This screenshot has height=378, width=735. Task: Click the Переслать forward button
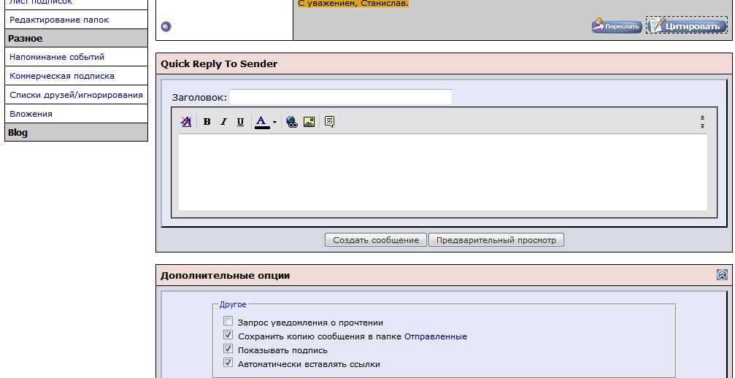617,26
